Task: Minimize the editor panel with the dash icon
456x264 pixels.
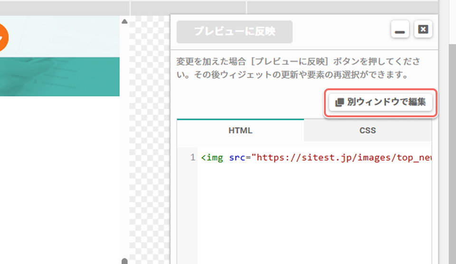Action: (400, 29)
